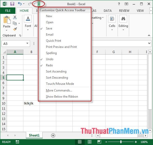Toggle Quick Print option

click(65, 41)
